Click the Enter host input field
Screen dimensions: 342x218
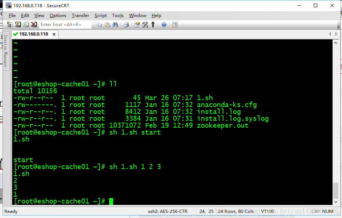pos(65,25)
